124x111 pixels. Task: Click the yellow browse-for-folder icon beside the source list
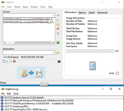(x=58, y=24)
